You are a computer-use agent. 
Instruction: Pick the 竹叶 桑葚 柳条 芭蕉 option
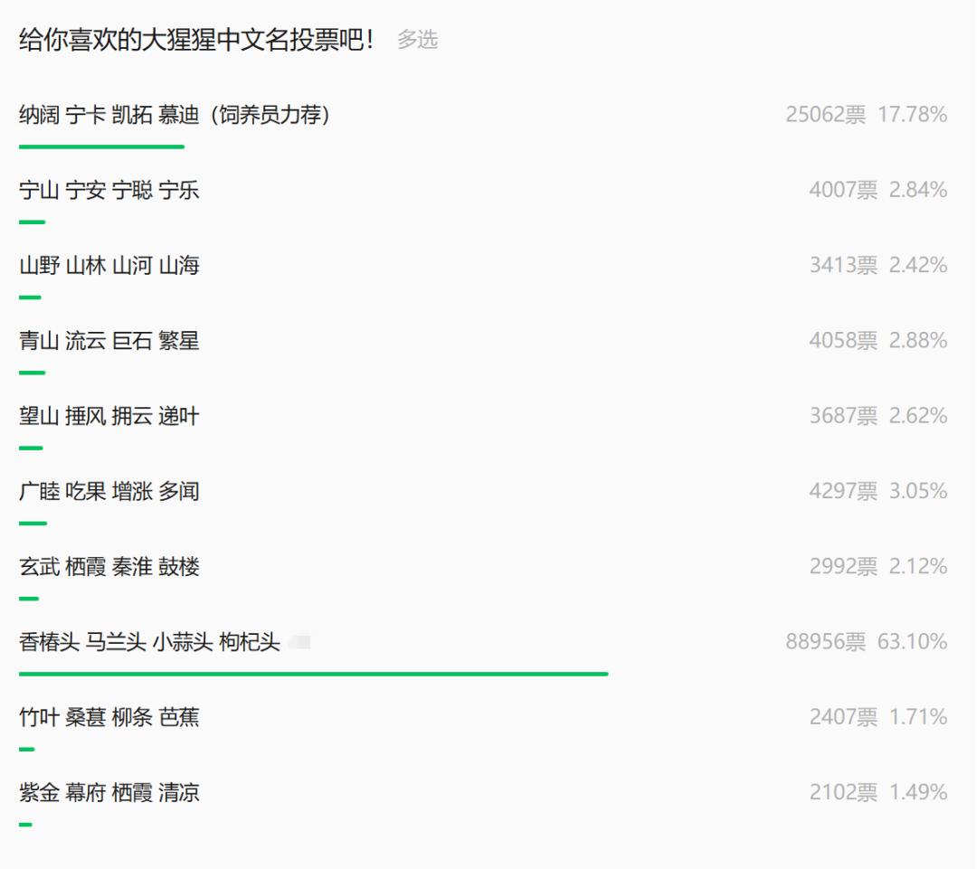(x=109, y=718)
